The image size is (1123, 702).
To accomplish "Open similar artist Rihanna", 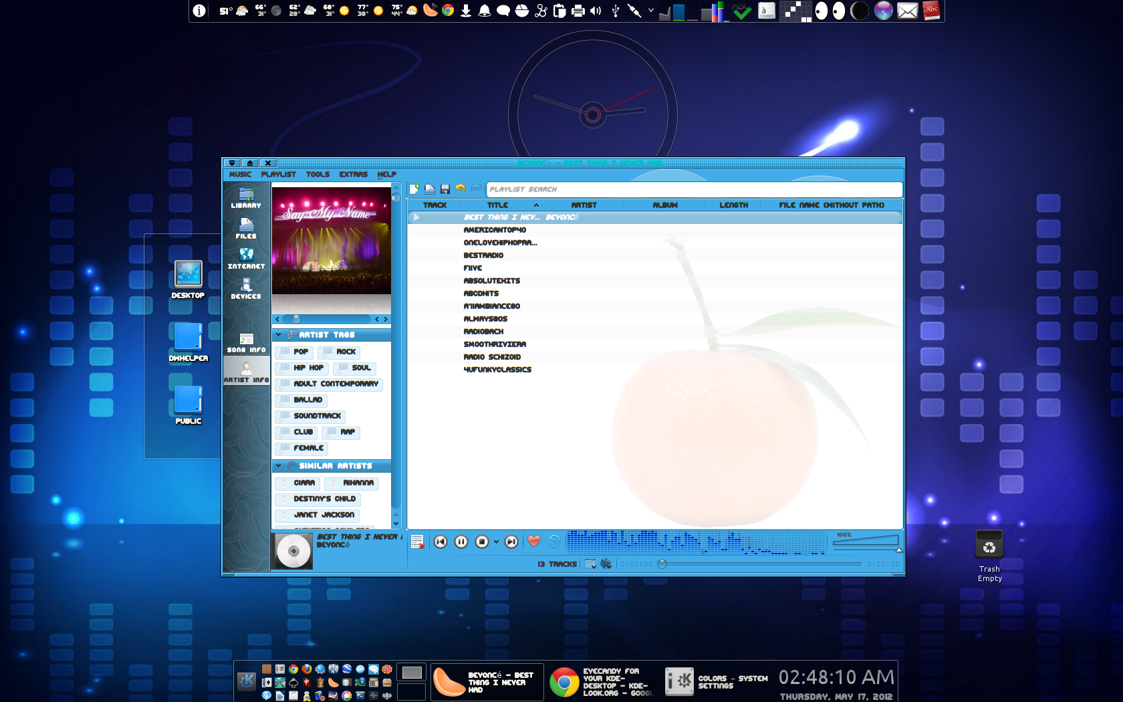I will 352,483.
